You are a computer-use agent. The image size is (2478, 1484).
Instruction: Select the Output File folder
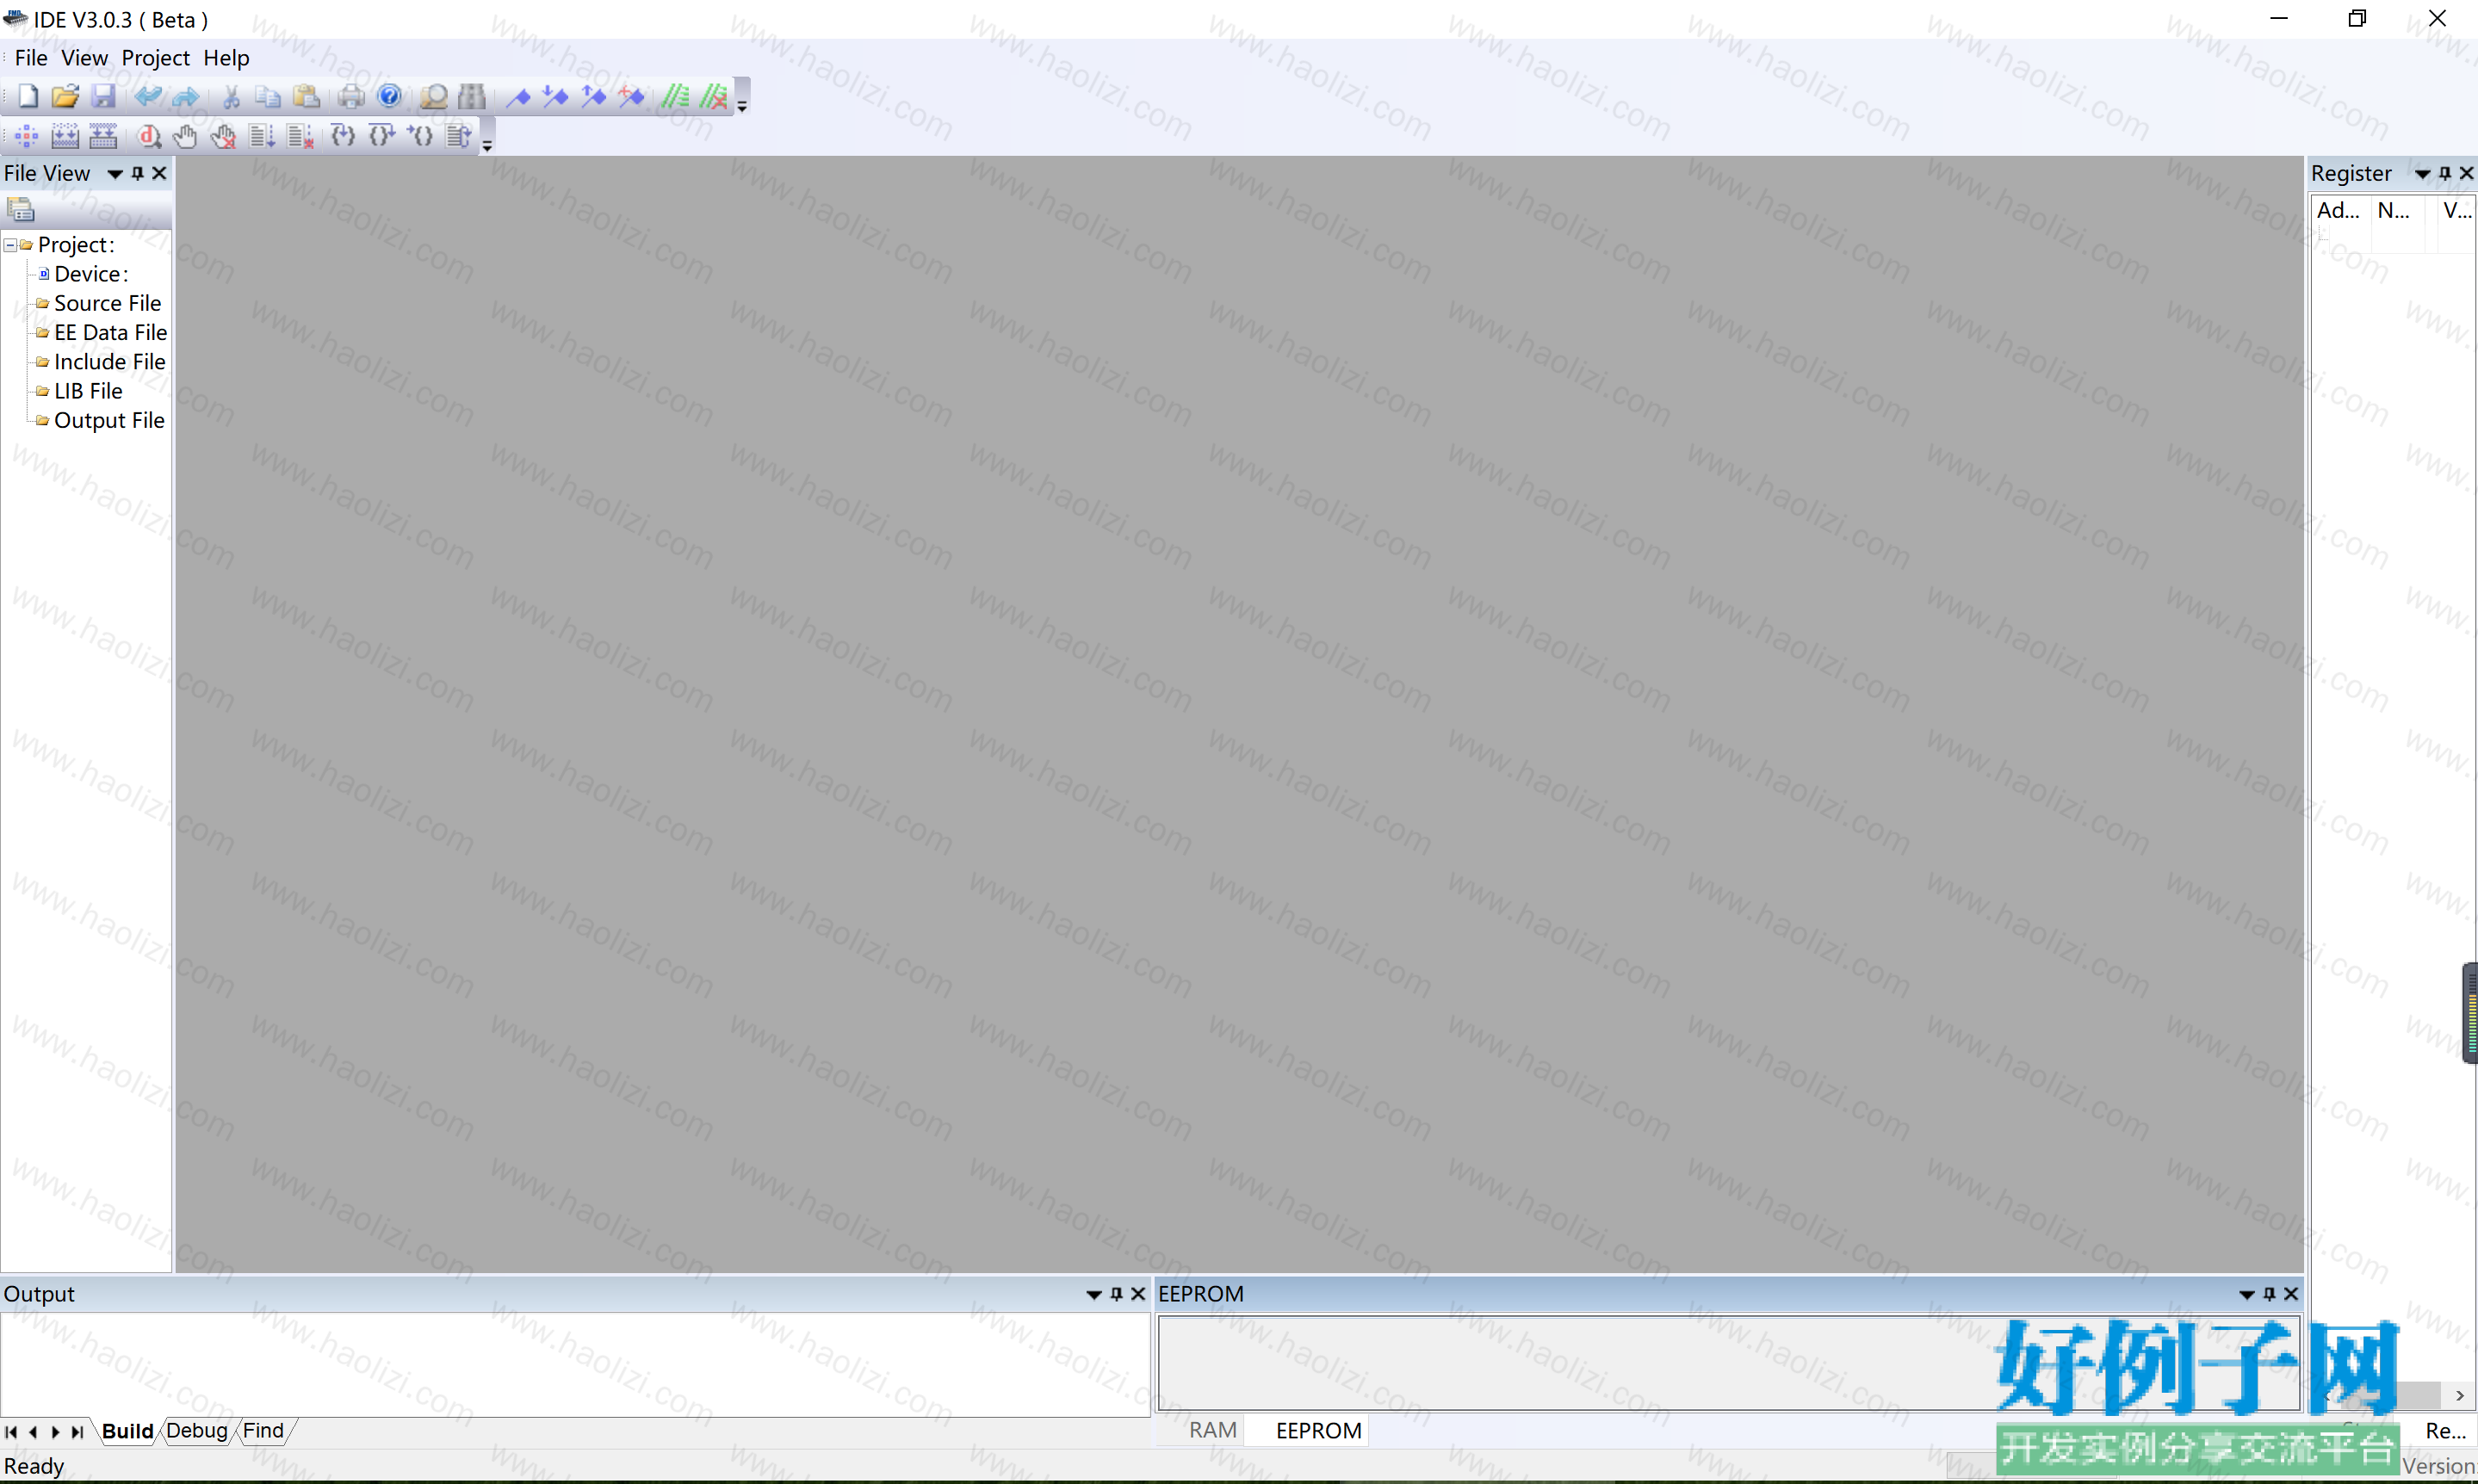109,421
